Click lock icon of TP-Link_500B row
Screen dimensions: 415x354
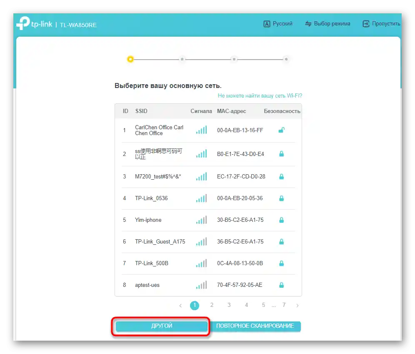(x=281, y=263)
